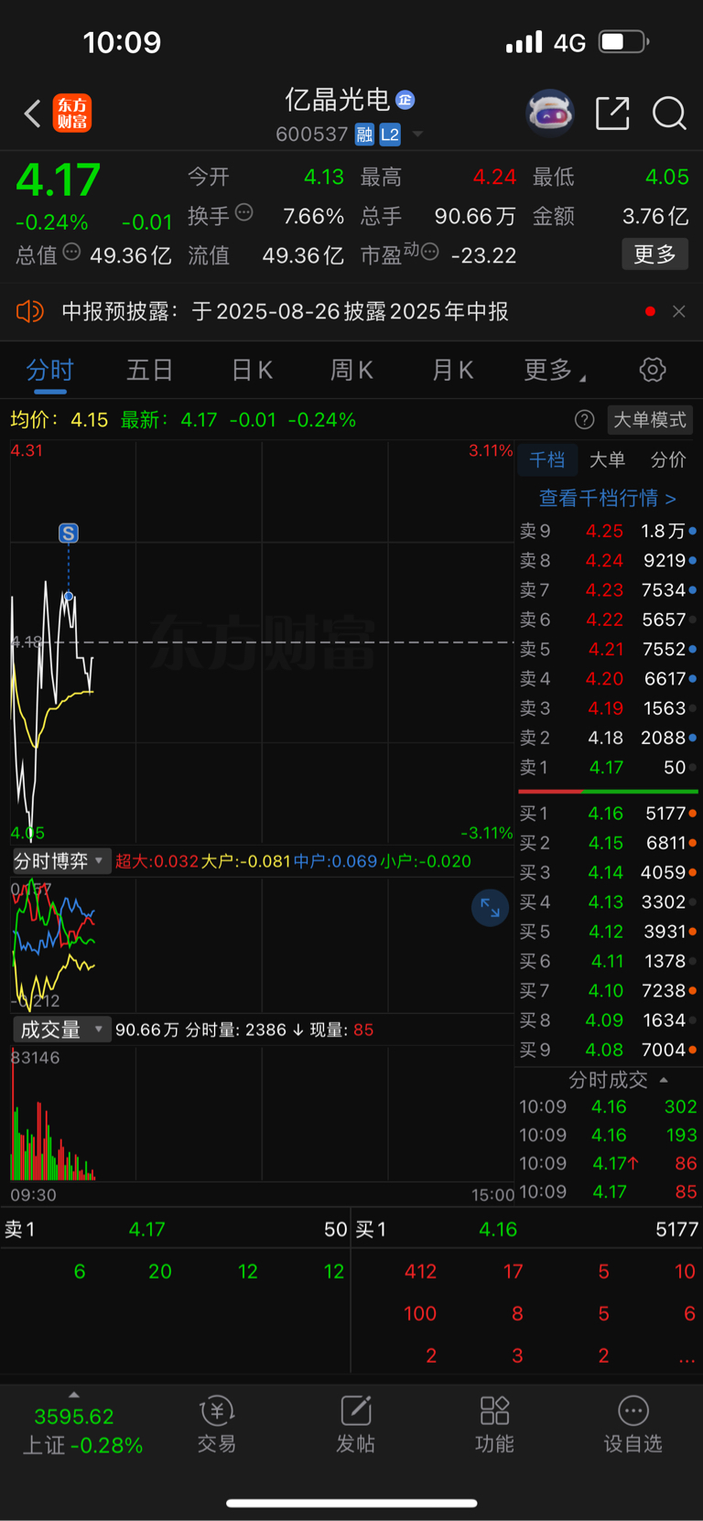Image resolution: width=703 pixels, height=1521 pixels.
Task: Tap the 超大:0.032 indicator value
Action: (157, 861)
